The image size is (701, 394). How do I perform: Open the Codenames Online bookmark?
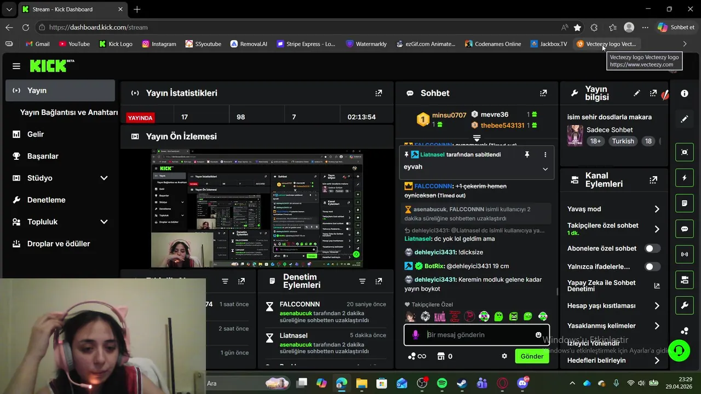coord(492,44)
